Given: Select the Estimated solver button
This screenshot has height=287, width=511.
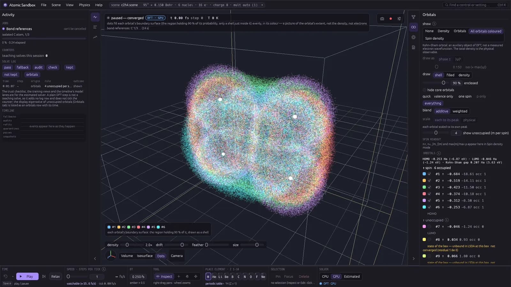Looking at the screenshot, I should point(352,276).
